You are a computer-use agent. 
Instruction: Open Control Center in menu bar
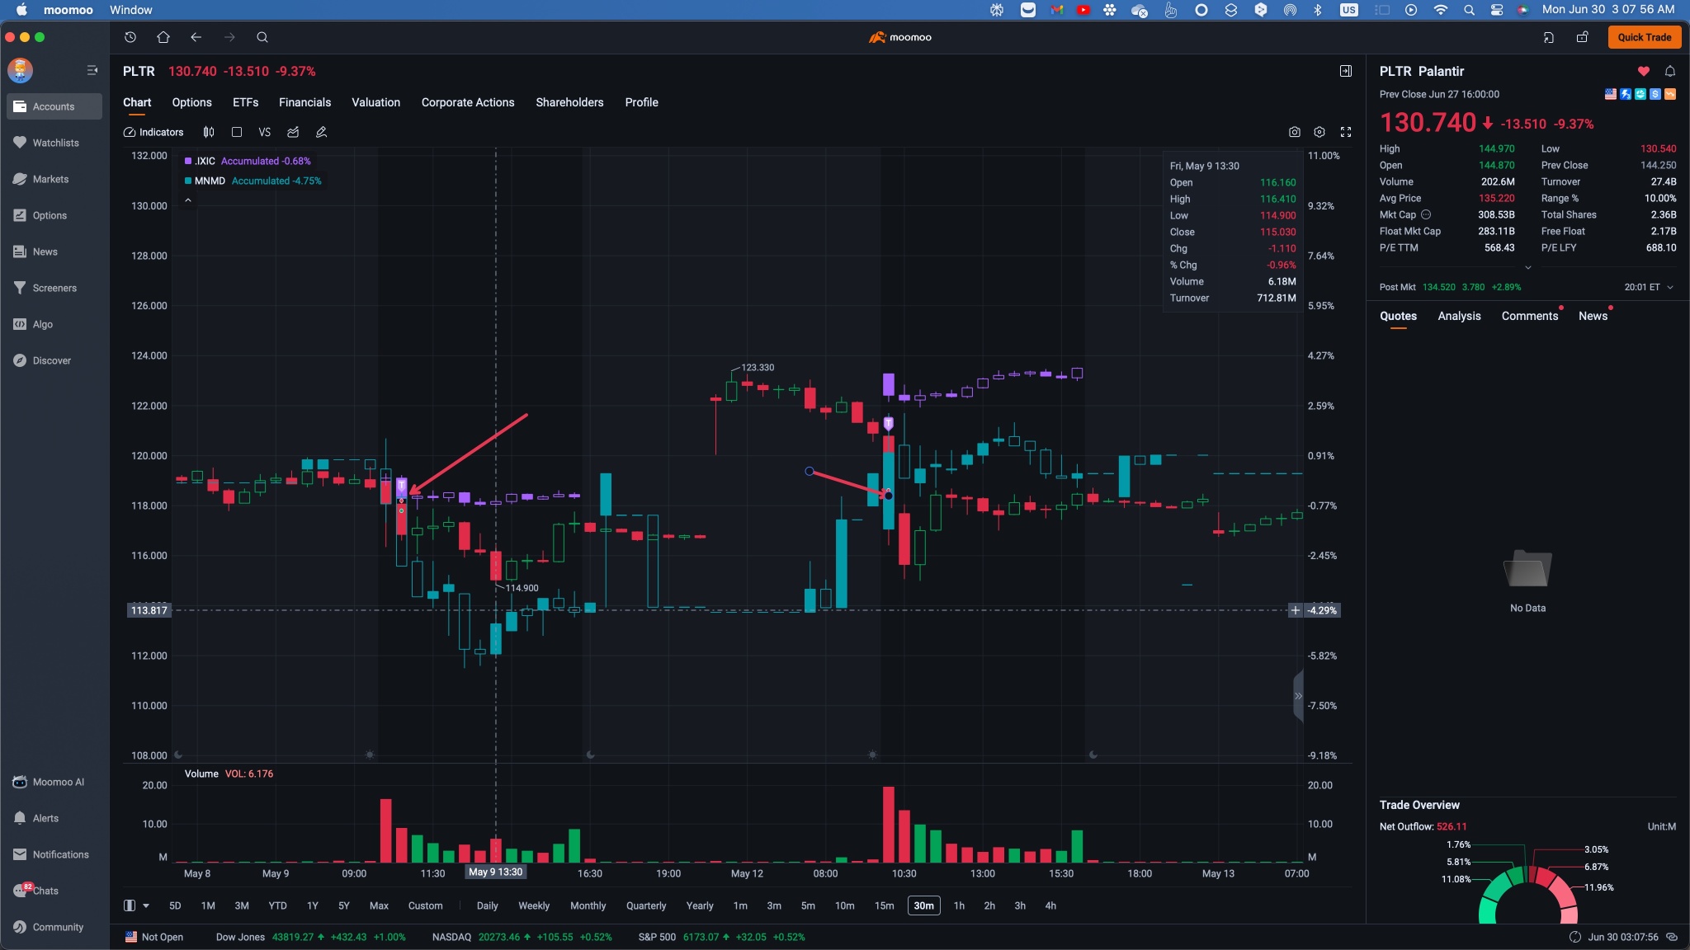click(x=1496, y=10)
